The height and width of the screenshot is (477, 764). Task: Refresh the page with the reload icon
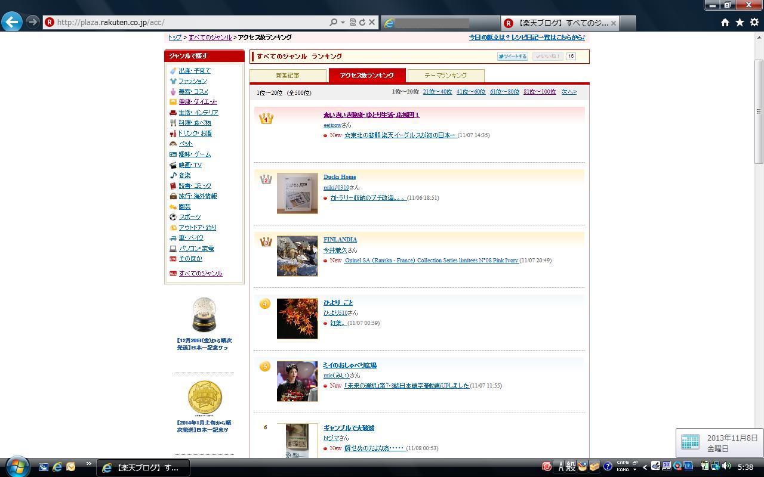[x=362, y=22]
